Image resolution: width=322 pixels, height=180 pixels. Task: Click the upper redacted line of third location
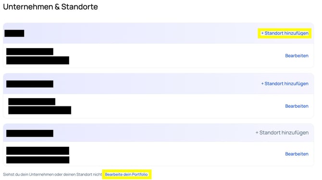click(x=37, y=151)
